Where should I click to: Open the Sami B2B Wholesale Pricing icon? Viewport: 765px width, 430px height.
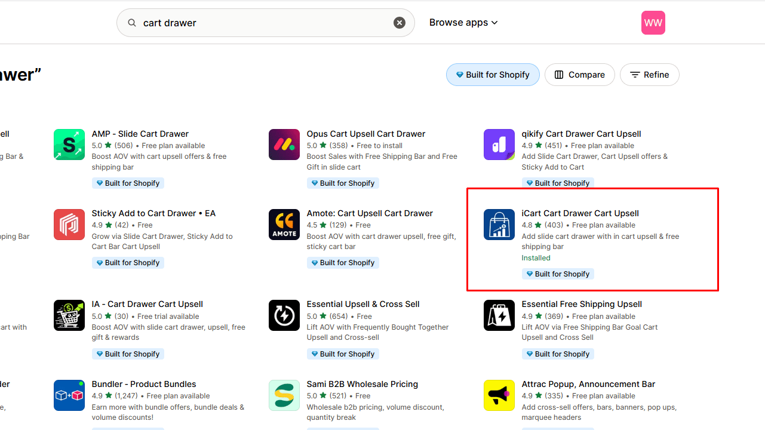[284, 395]
